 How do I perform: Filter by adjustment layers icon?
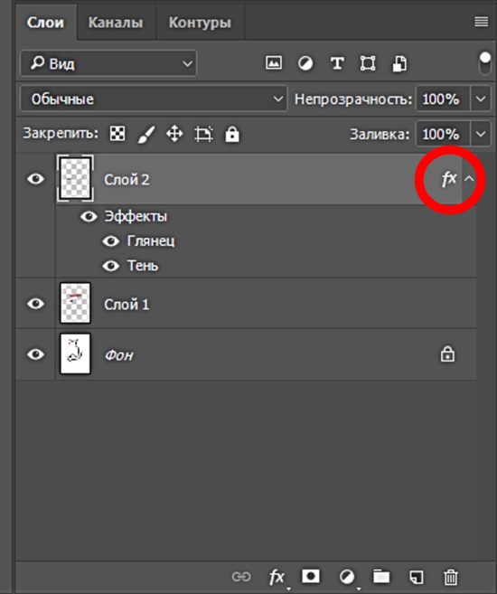pos(305,63)
